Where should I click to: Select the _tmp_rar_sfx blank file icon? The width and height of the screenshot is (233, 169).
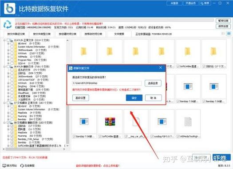click(x=136, y=122)
